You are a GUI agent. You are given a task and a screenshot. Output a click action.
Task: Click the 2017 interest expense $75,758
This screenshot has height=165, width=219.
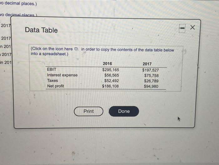point(151,76)
